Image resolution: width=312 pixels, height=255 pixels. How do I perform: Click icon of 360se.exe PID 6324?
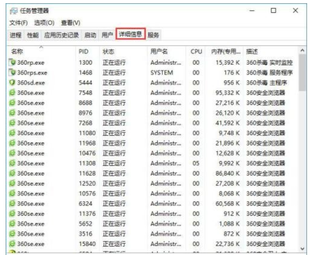coord(12,203)
